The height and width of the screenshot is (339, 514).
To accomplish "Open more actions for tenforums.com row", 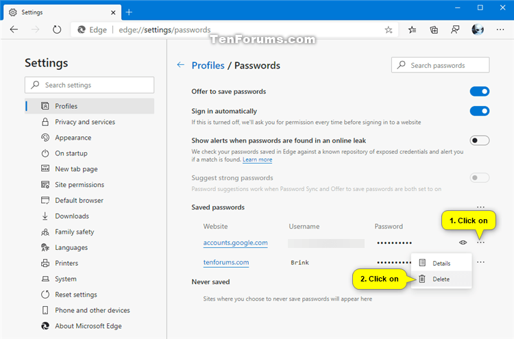I will pyautogui.click(x=481, y=262).
